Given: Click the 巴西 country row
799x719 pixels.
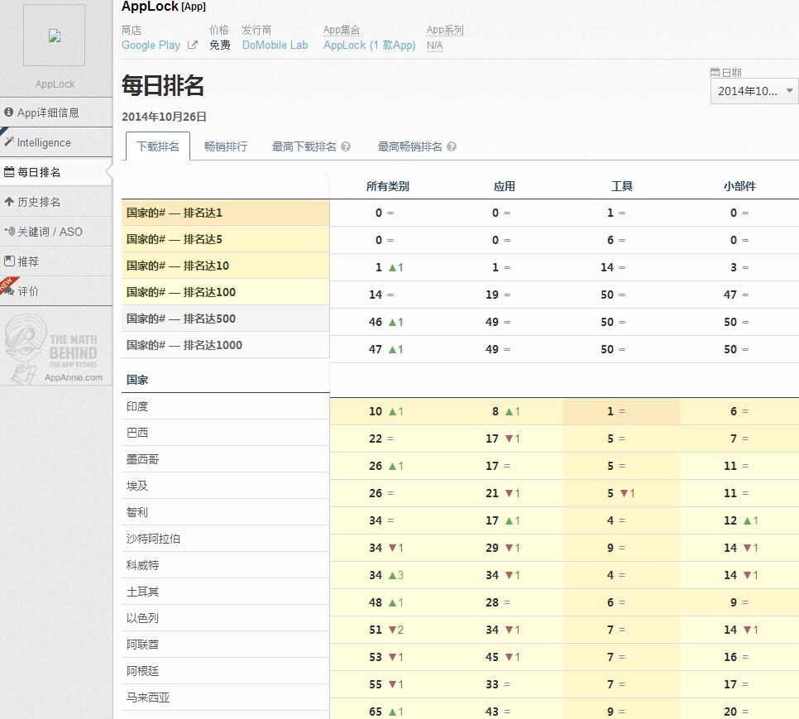Looking at the screenshot, I should click(x=225, y=433).
